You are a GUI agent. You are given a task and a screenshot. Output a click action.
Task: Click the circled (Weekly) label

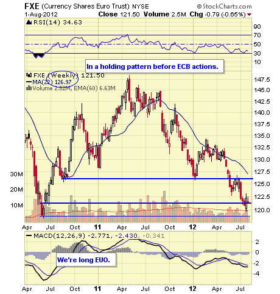63,76
